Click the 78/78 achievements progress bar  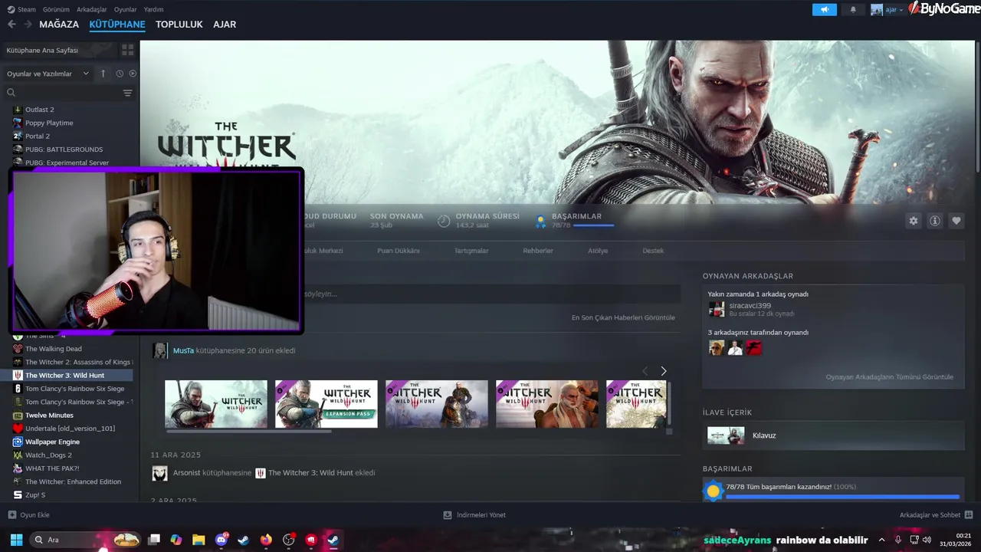[593, 225]
